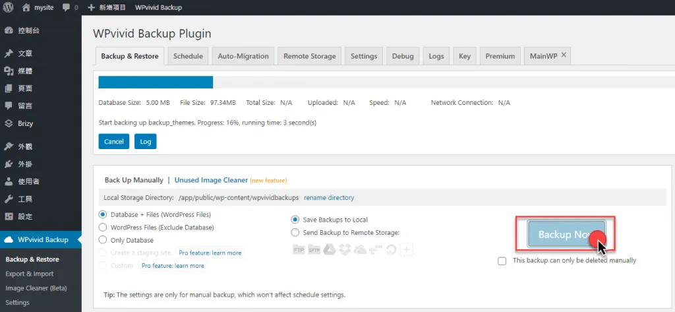The height and width of the screenshot is (312, 675).
Task: Click the add remote storage plus icon
Action: point(407,249)
